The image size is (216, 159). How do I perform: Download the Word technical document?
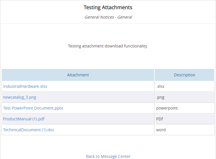pos(28,130)
